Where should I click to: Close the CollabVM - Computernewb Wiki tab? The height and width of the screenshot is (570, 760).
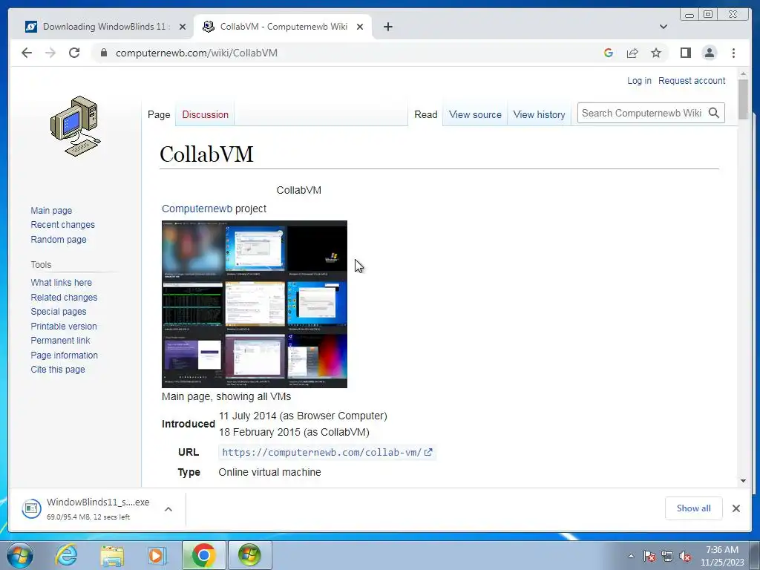[x=360, y=27]
